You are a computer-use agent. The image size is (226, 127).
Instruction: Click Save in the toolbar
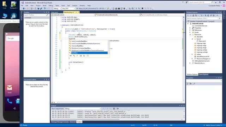[38, 8]
